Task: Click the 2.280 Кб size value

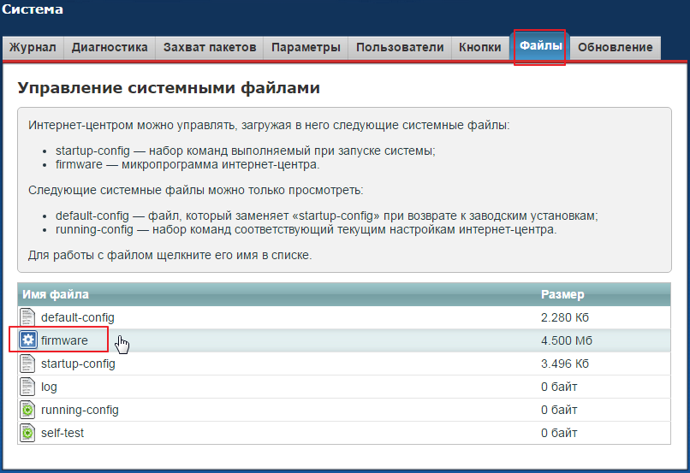Action: point(565,317)
